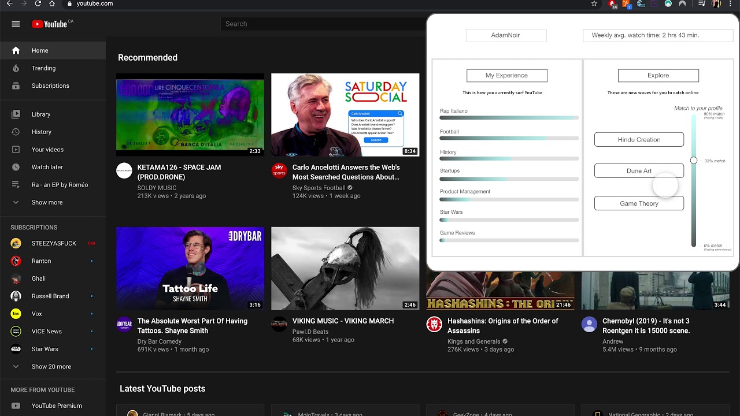This screenshot has width=740, height=416.
Task: Click the browser reload icon
Action: [38, 3]
